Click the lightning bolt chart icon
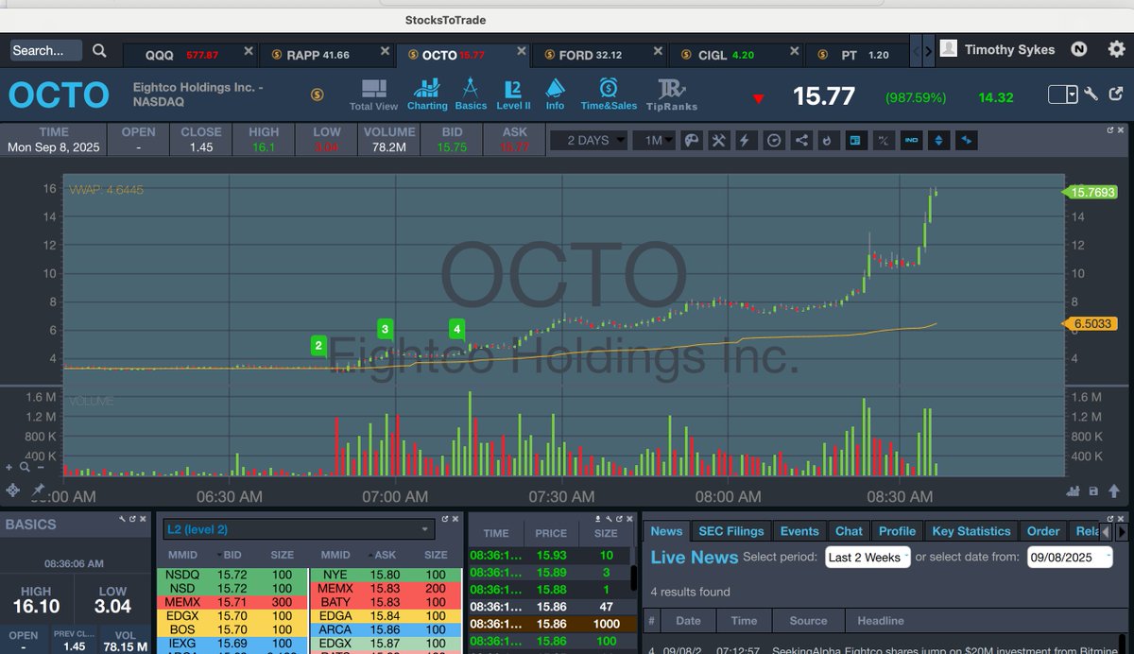The width and height of the screenshot is (1134, 654). [746, 140]
